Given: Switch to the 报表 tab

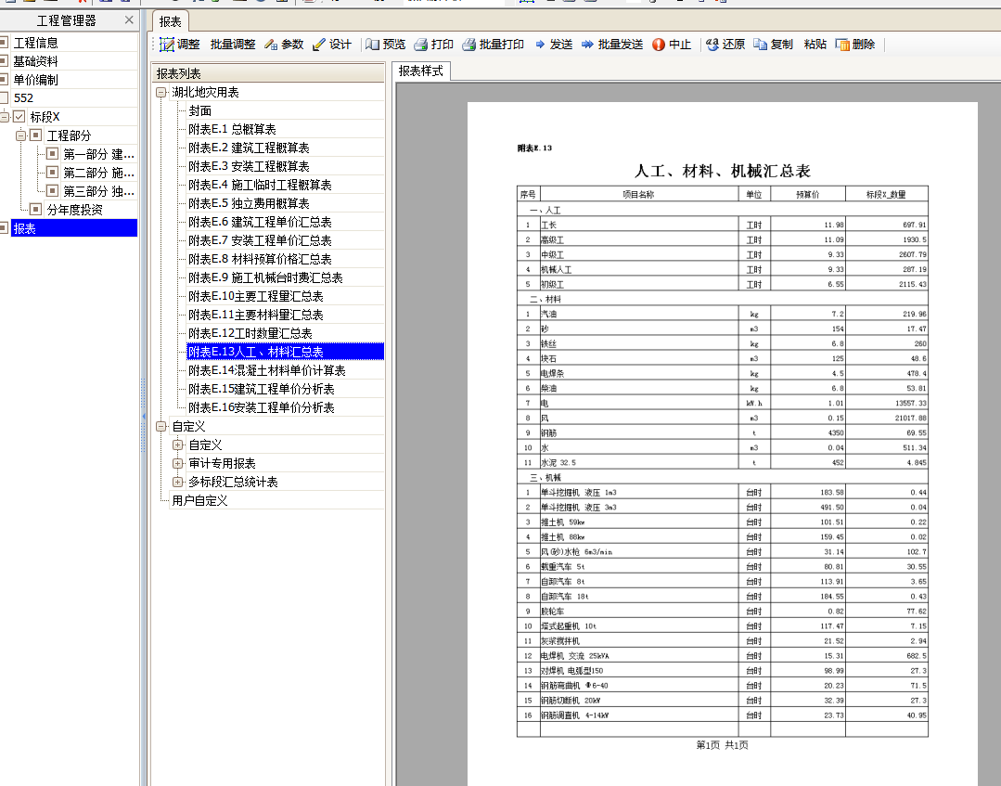Looking at the screenshot, I should click(x=170, y=21).
